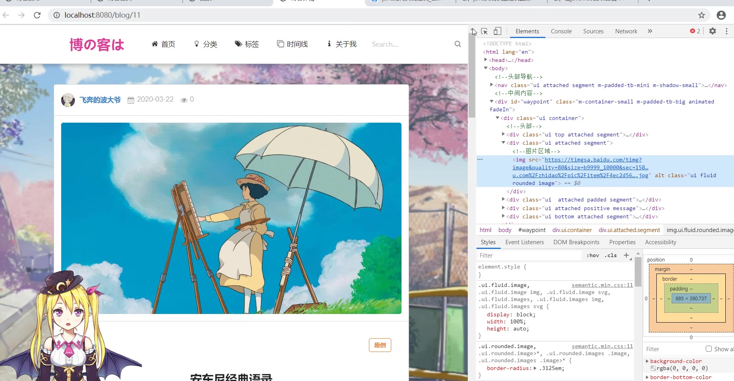The image size is (734, 381).
Task: Select #waypoint in the breadcrumb bar
Action: (x=532, y=230)
